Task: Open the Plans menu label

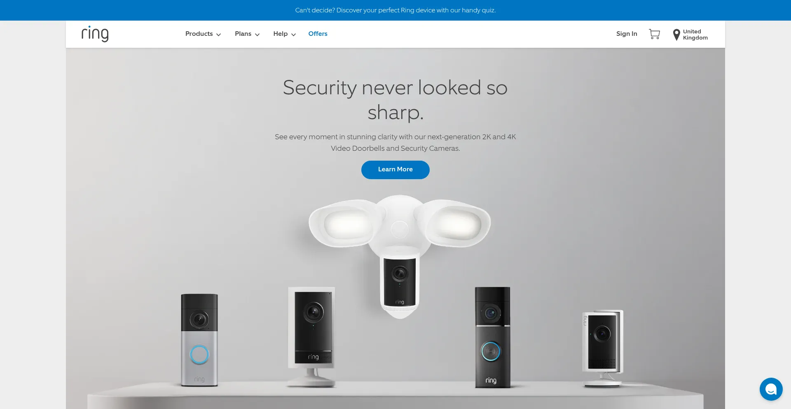Action: tap(243, 34)
